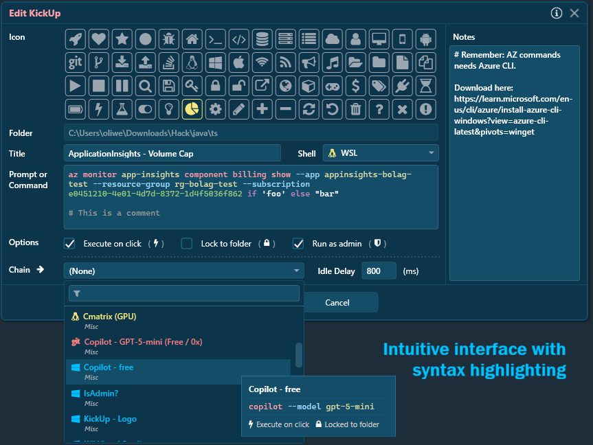Click the info icon in title bar
The width and height of the screenshot is (593, 445).
click(x=557, y=13)
